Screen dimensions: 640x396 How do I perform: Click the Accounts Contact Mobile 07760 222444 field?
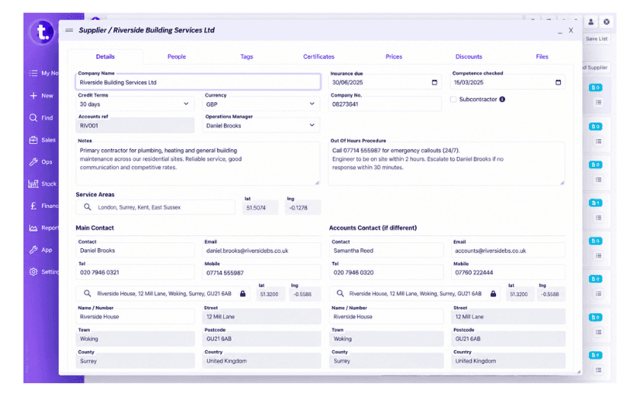click(508, 273)
